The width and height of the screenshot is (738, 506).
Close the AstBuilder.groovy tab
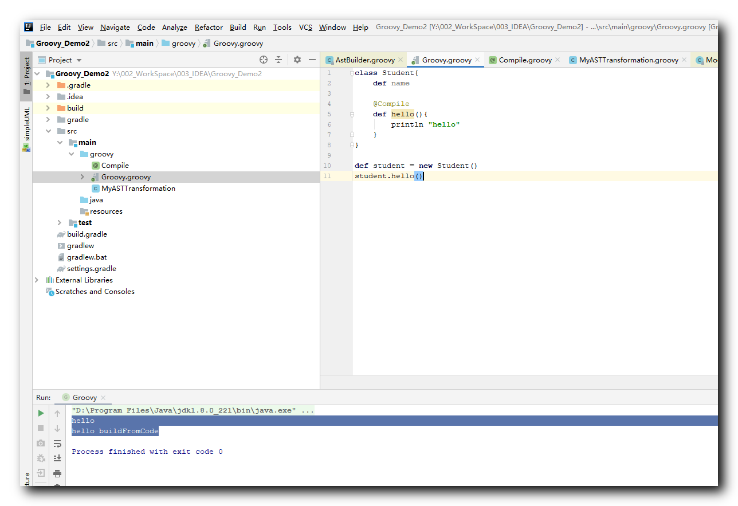point(401,60)
